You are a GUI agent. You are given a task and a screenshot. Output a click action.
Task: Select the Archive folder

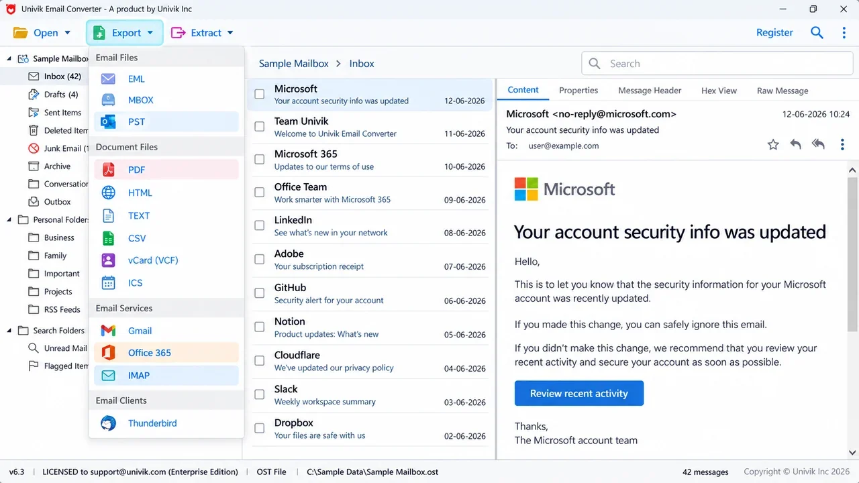(x=51, y=166)
